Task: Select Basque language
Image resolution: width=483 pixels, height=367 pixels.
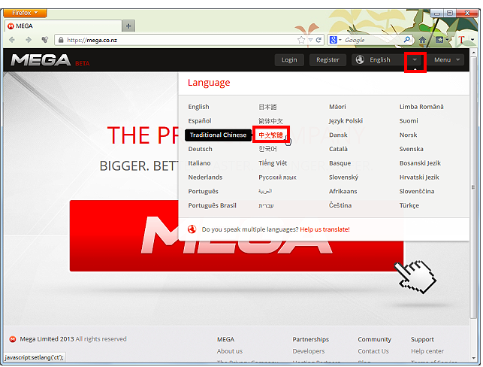Action: [x=340, y=163]
